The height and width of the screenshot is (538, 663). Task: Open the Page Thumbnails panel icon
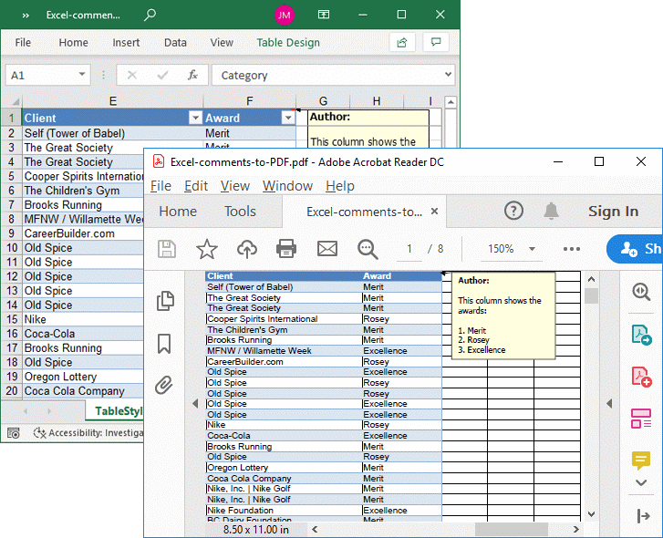[x=165, y=301]
